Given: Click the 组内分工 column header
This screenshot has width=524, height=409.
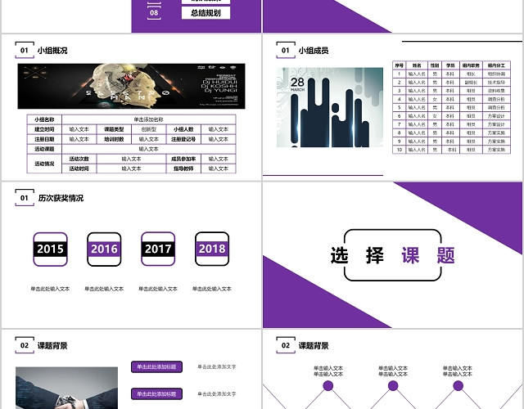Looking at the screenshot, I should tap(496, 65).
